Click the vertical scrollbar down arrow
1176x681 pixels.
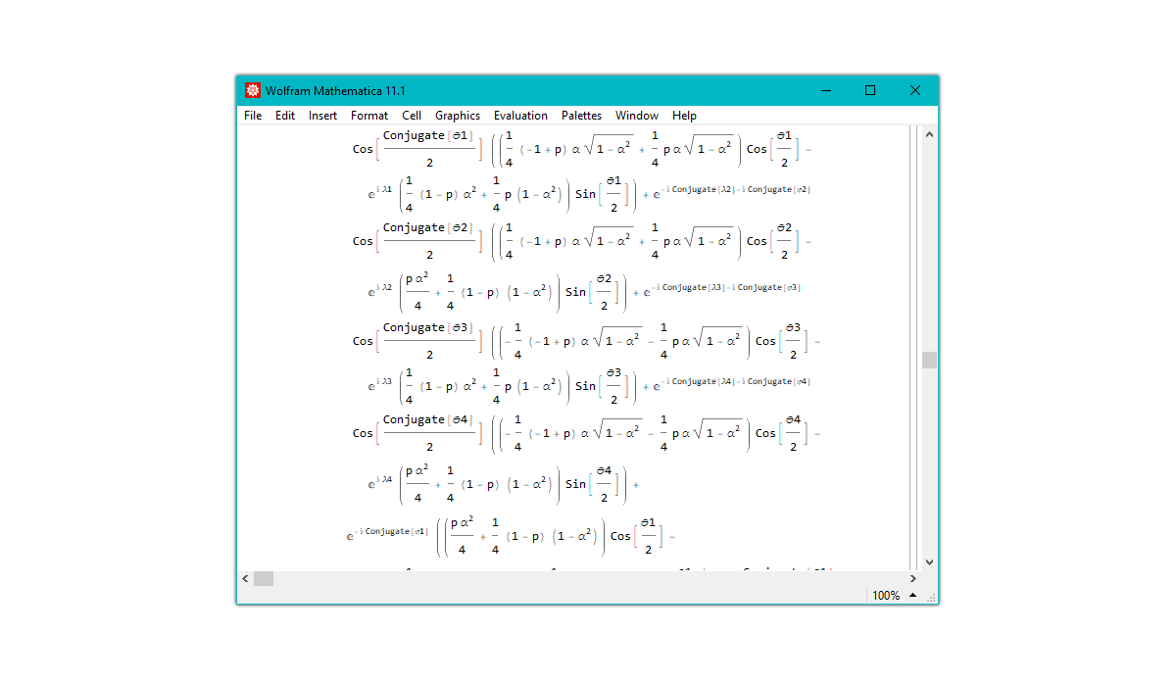point(929,562)
